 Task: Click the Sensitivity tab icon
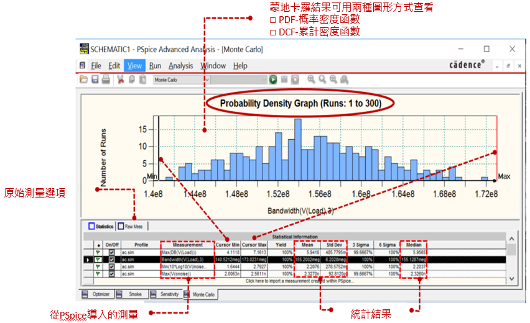(x=153, y=294)
